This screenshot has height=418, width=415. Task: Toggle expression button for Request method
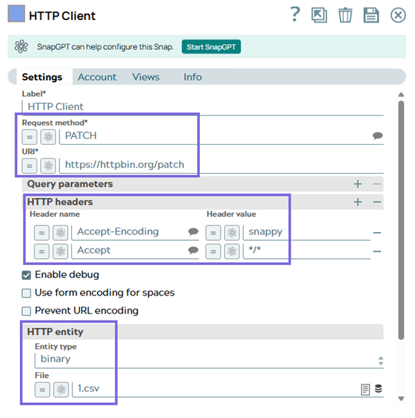[x=30, y=136]
